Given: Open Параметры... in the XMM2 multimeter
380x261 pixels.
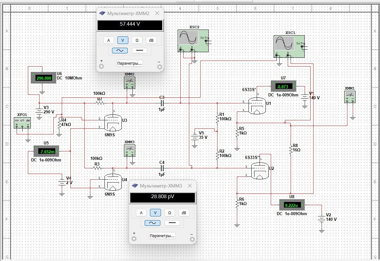Looking at the screenshot, I should click(130, 63).
